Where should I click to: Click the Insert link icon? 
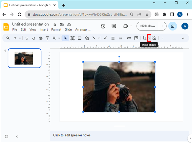[129, 38]
